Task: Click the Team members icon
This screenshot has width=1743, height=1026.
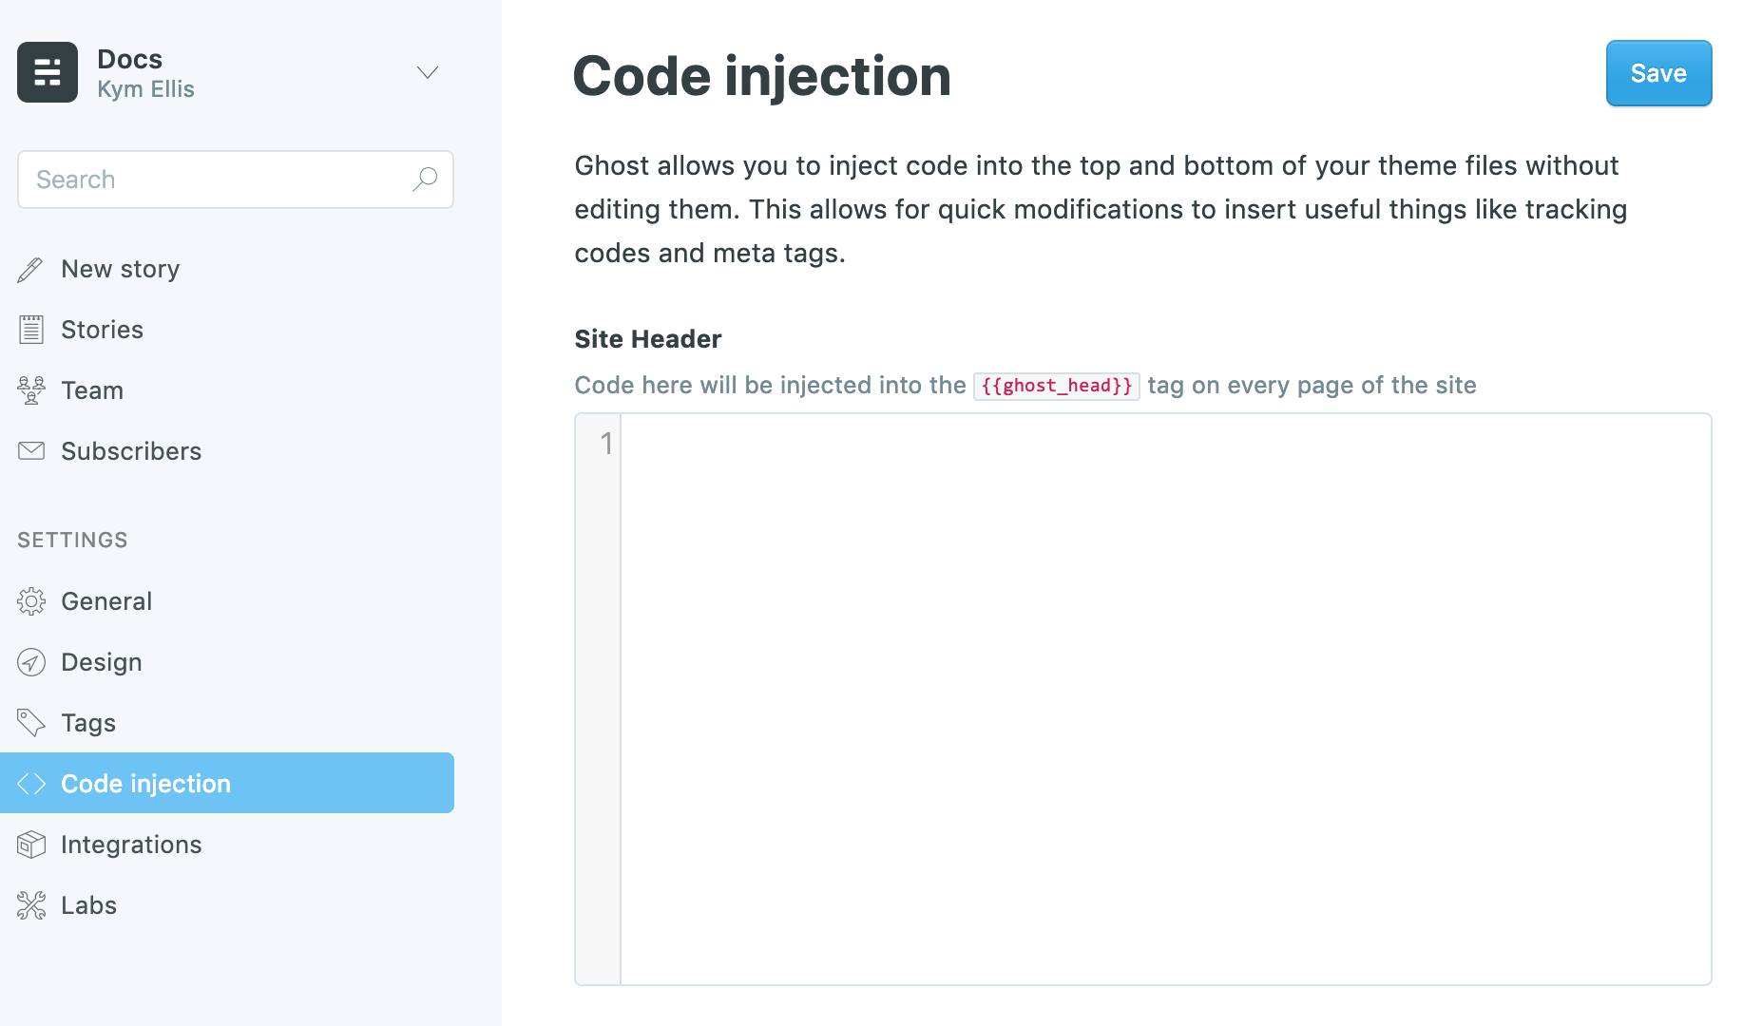Action: point(30,389)
